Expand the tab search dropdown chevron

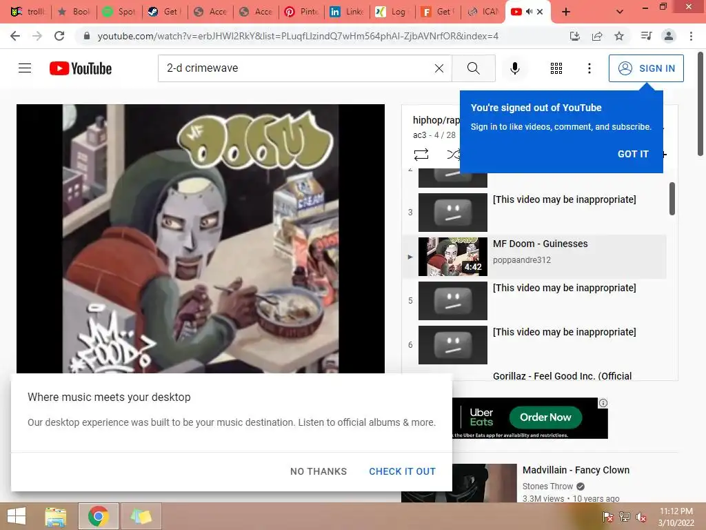620,12
